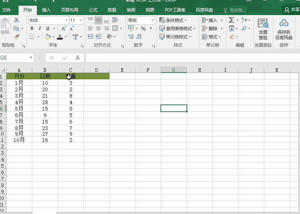
Task: Apply the yellow fill color bucket
Action: (x=48, y=37)
